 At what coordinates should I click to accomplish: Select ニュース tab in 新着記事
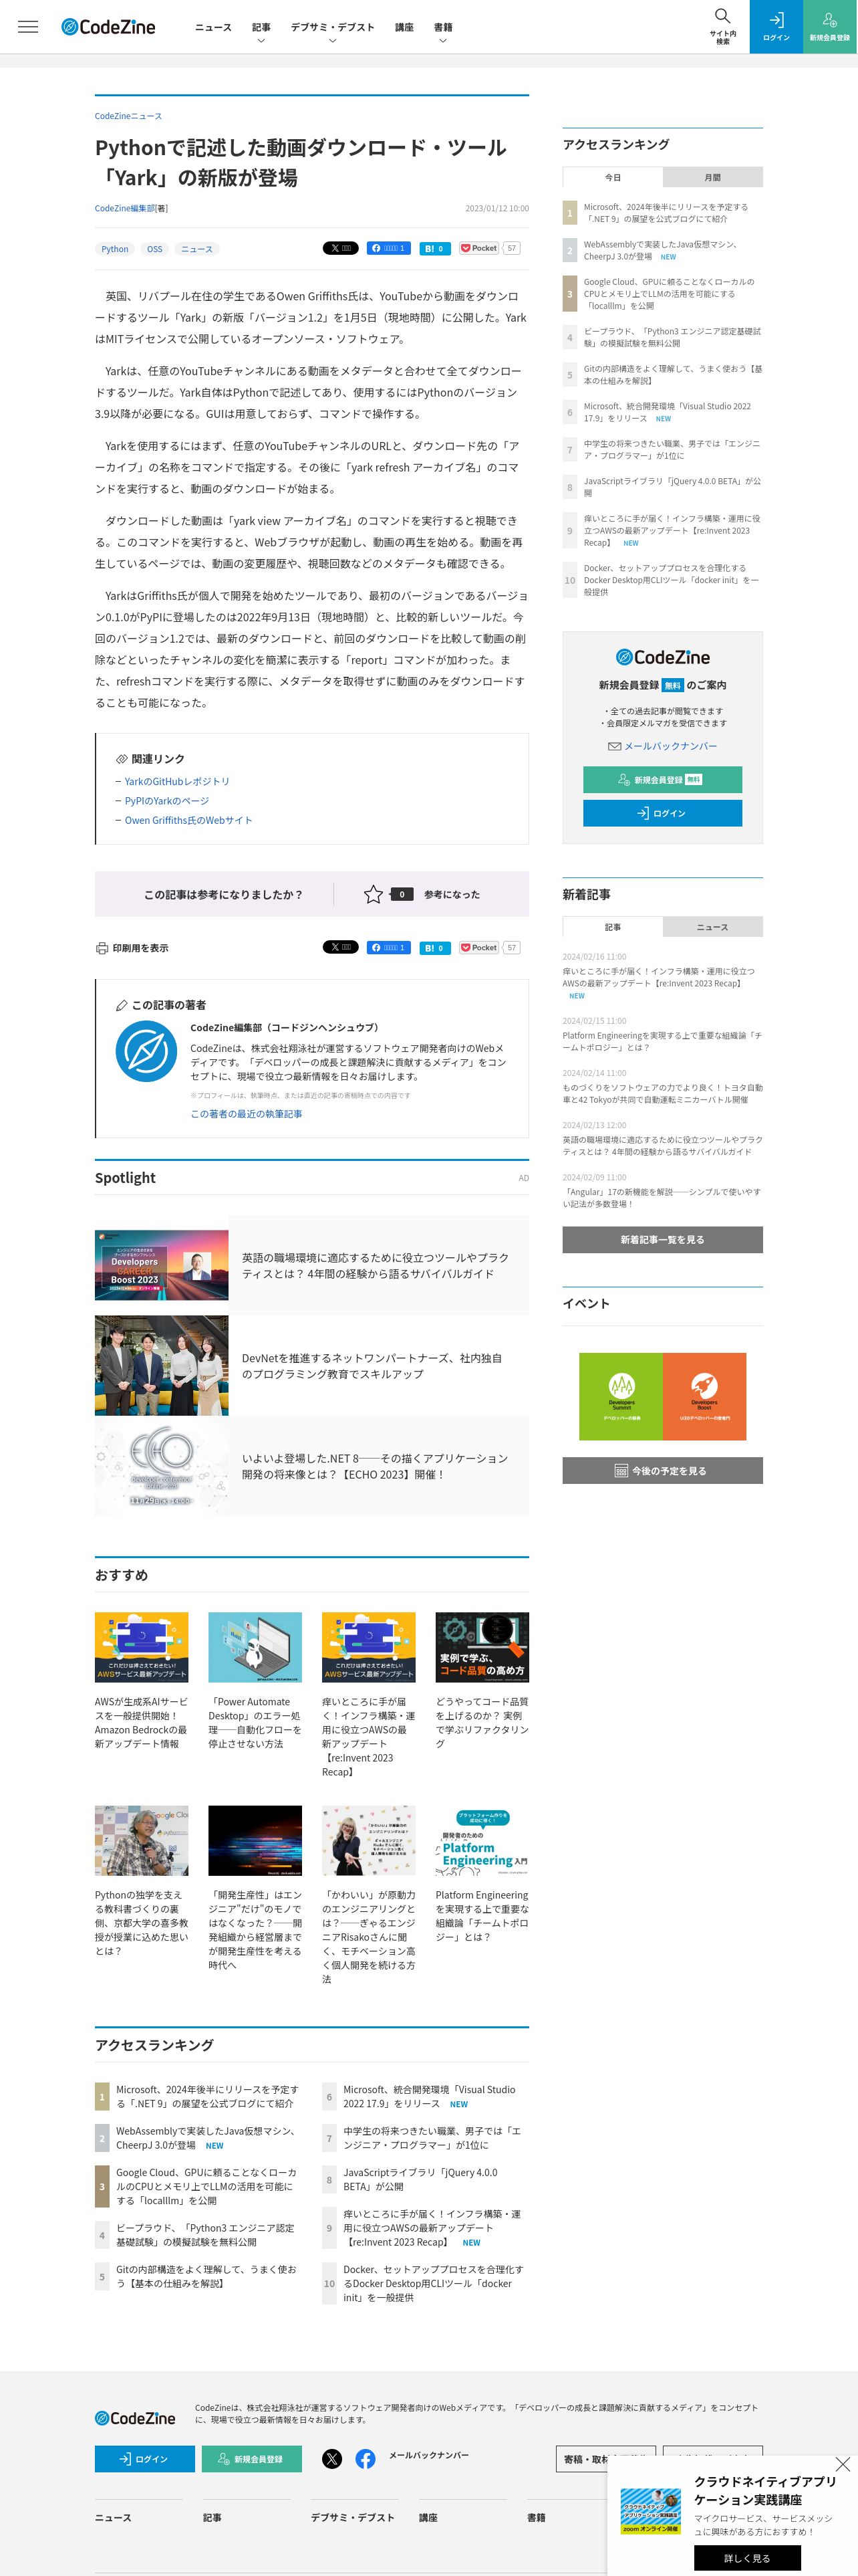(712, 927)
